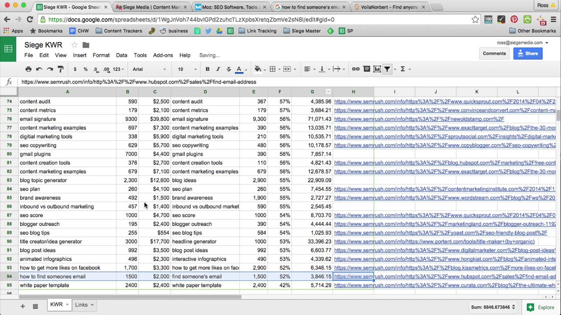This screenshot has height=315, width=561.
Task: Open the Data menu
Action: [x=121, y=55]
